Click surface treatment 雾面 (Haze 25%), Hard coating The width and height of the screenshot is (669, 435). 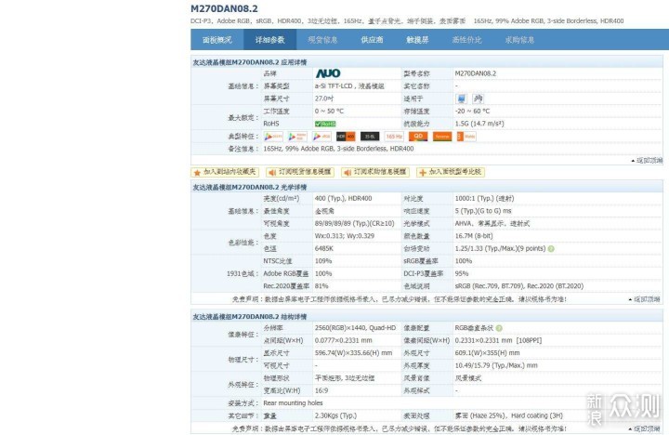(509, 415)
